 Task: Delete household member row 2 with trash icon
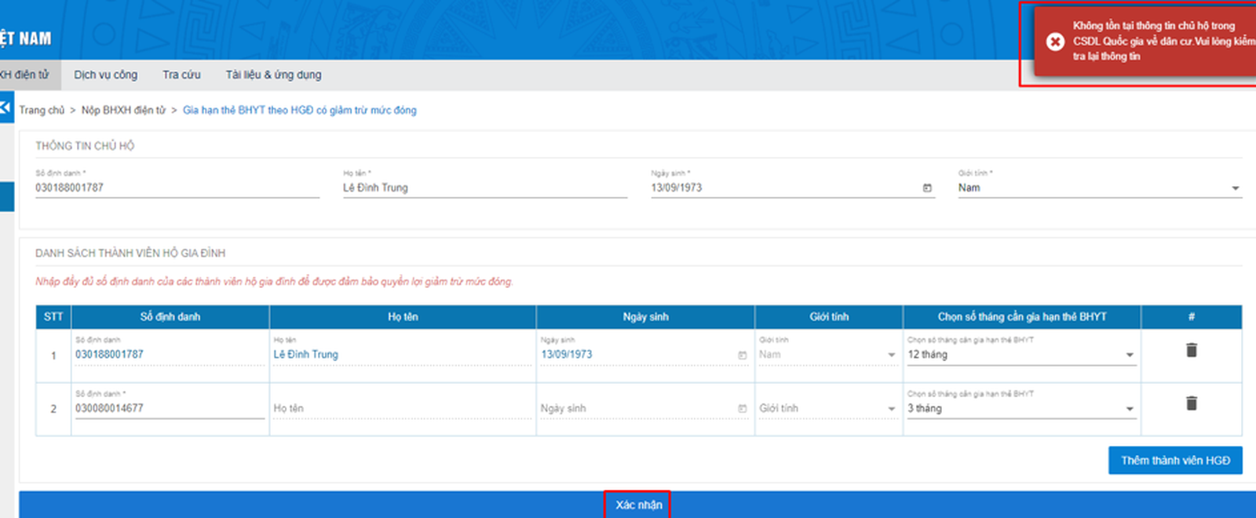(1191, 403)
